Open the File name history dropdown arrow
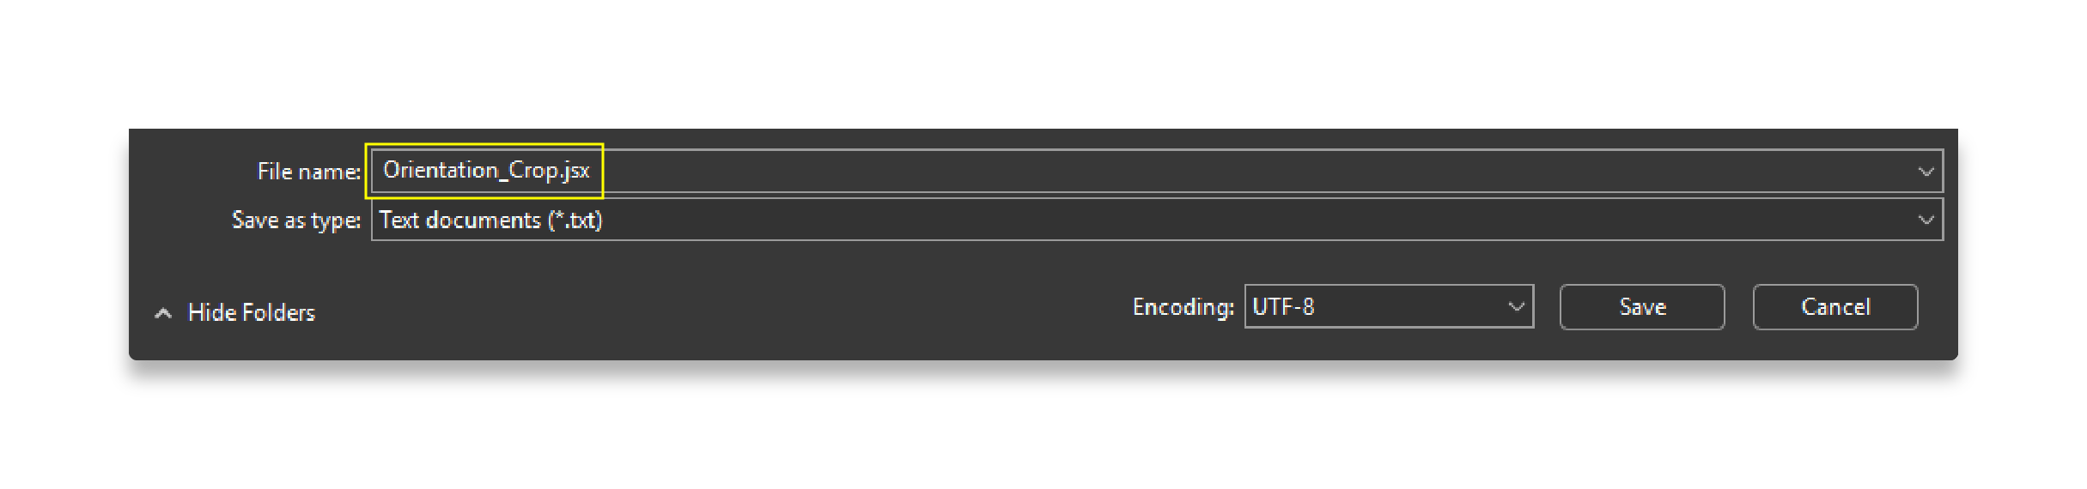 point(1926,172)
